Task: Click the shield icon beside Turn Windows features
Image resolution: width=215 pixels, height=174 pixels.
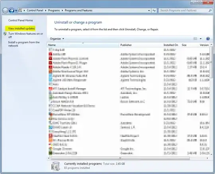Action: [5, 34]
